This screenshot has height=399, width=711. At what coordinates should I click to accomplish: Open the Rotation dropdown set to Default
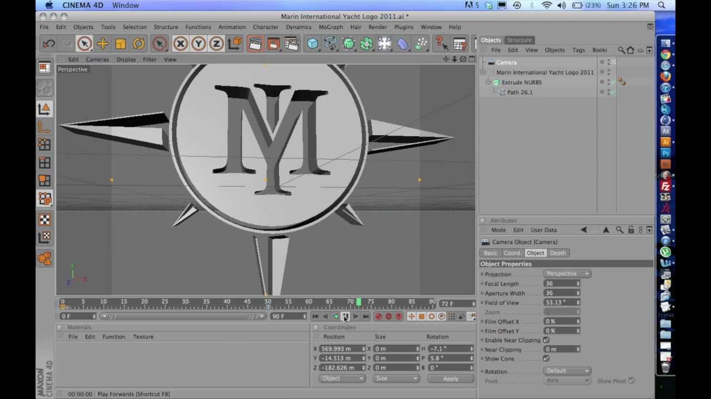pyautogui.click(x=567, y=371)
